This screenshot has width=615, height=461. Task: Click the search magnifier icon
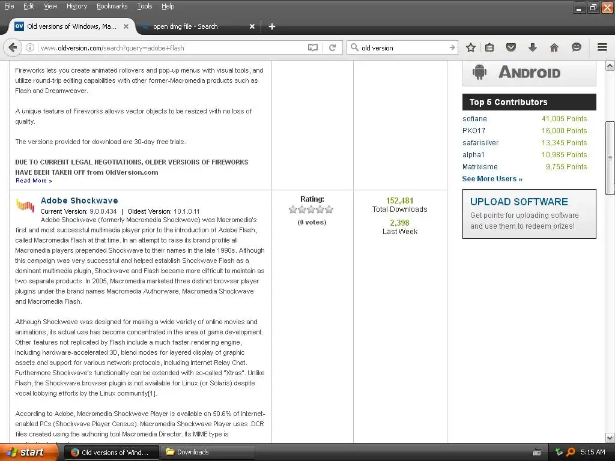(x=354, y=47)
